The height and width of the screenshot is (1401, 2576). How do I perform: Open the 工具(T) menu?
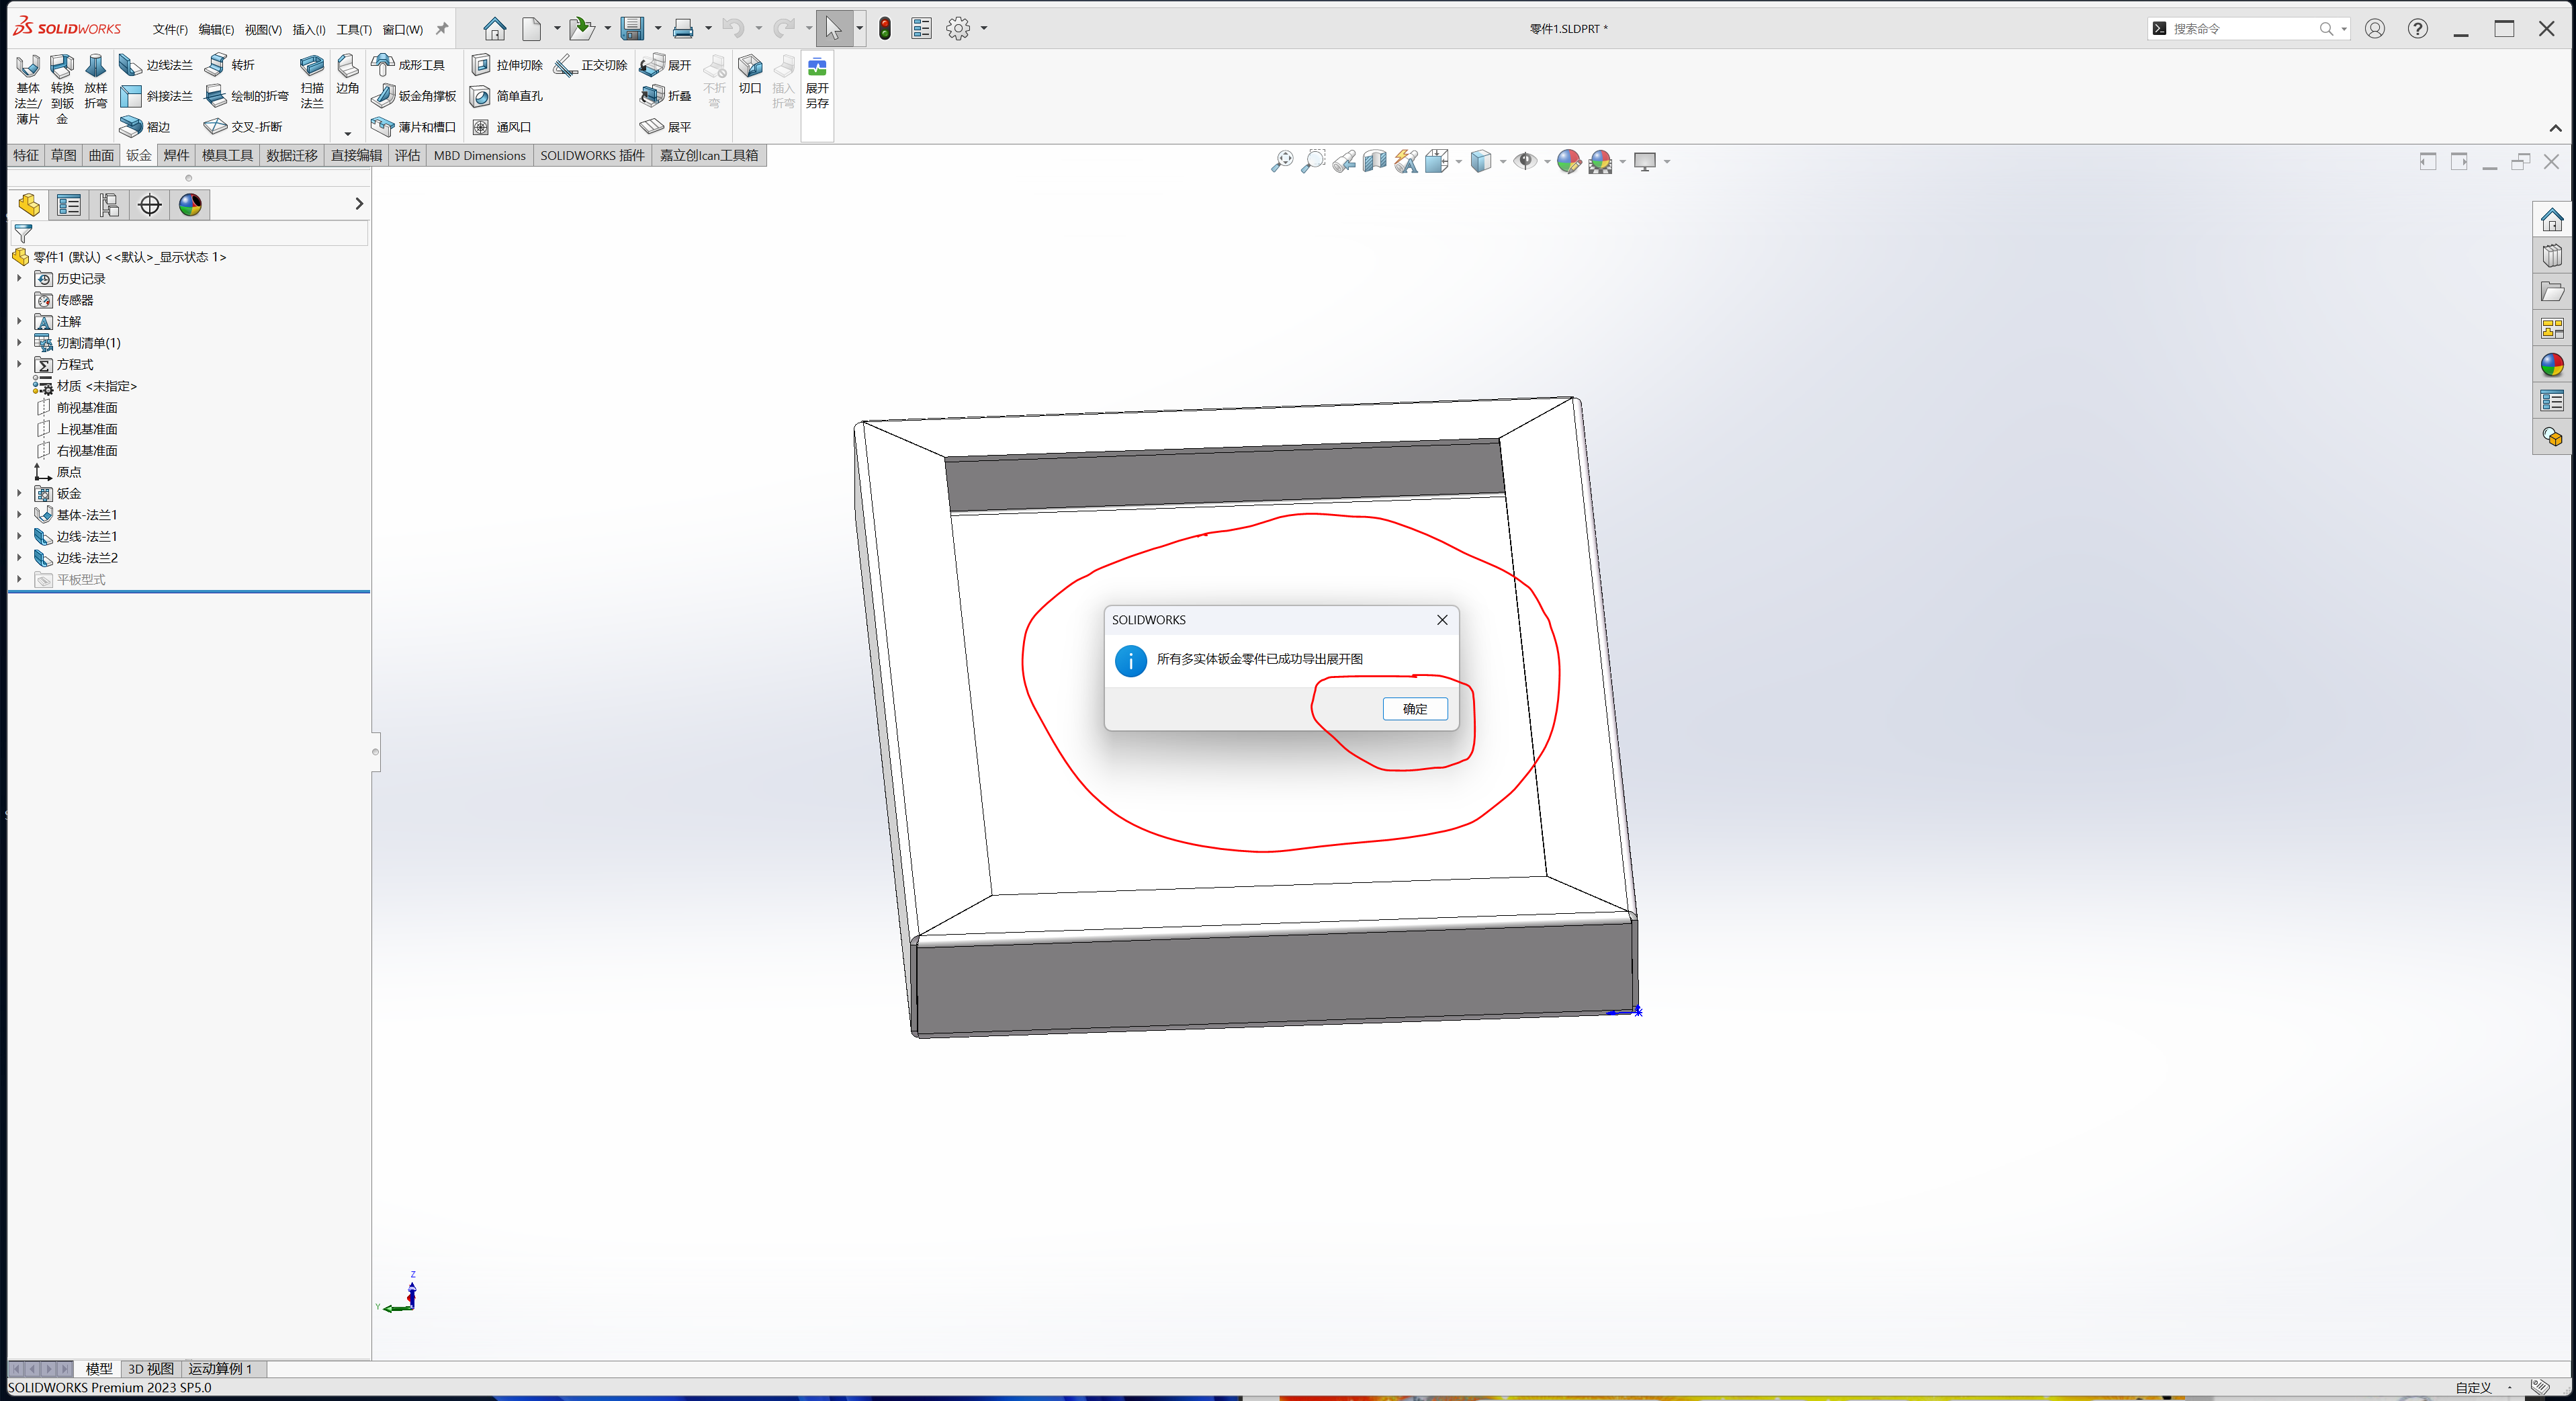[354, 29]
